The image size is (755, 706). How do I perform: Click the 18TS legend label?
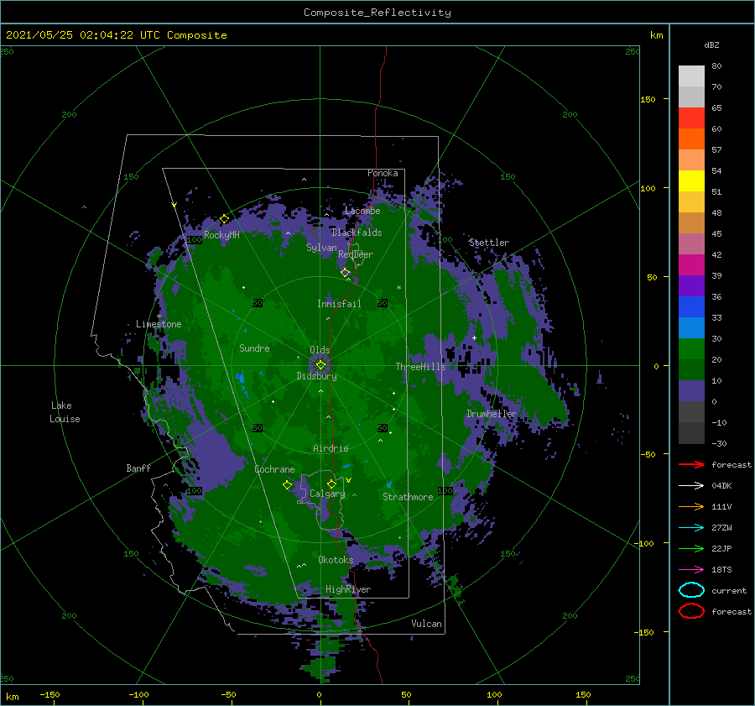tap(721, 570)
